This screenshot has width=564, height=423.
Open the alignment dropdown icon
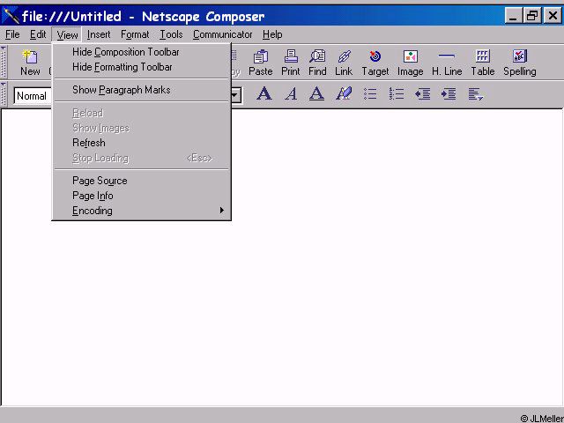pyautogui.click(x=476, y=94)
